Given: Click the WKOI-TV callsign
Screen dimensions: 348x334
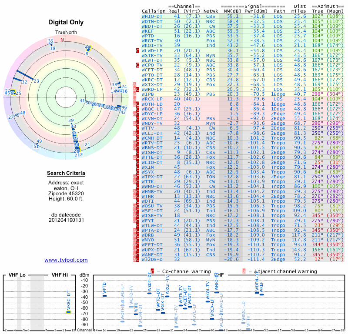Looking at the screenshot, I should 152,46.
